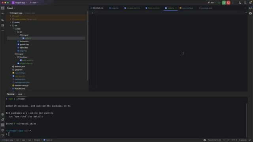The width and height of the screenshot is (253, 142).
Task: Close the route.ts editor tab
Action: 176,8
